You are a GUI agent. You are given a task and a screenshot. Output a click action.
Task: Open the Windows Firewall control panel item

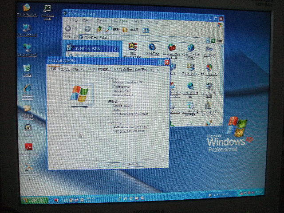171,51
